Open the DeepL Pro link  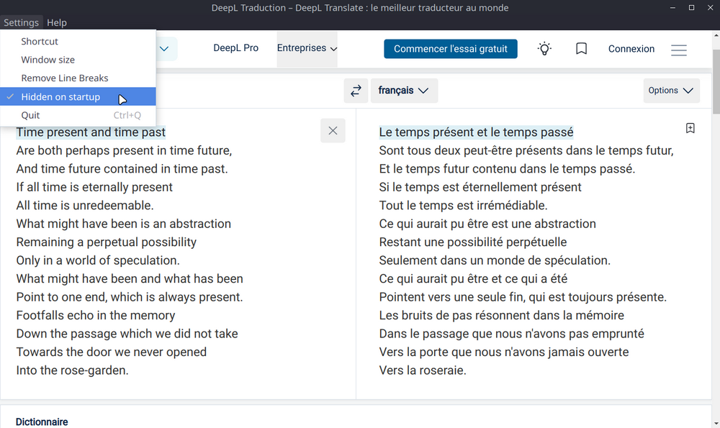click(235, 48)
